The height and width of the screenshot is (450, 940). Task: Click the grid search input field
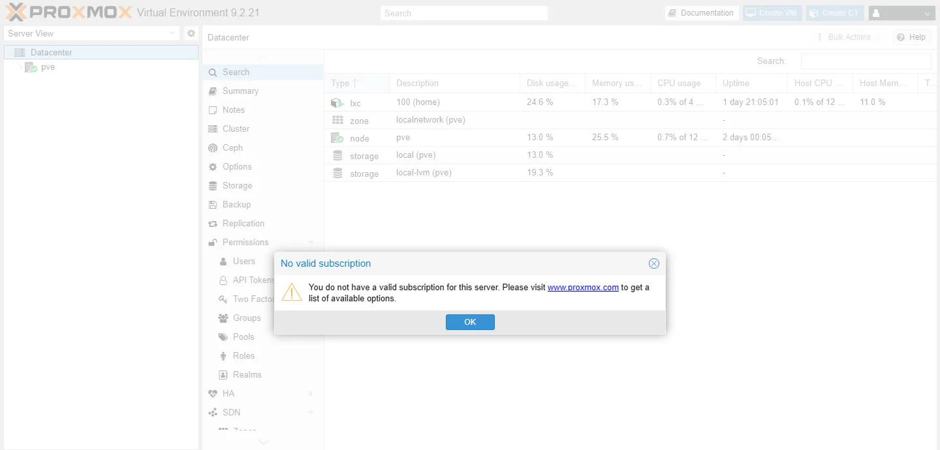[866, 61]
